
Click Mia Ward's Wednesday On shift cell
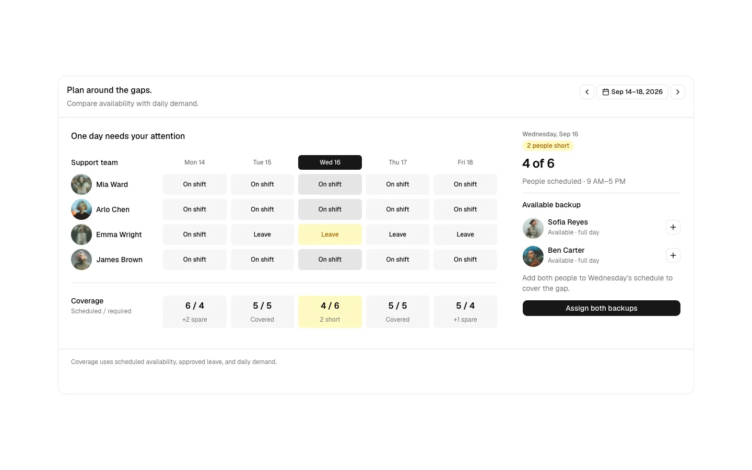tap(330, 184)
